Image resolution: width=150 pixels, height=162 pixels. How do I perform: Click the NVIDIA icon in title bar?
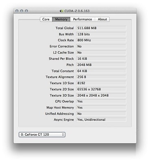(62, 11)
